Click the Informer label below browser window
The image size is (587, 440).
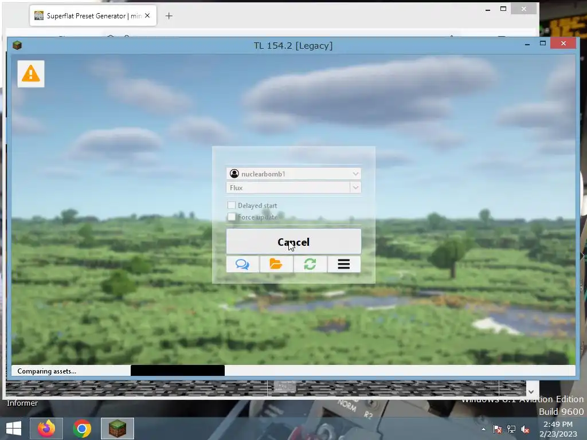(22, 403)
